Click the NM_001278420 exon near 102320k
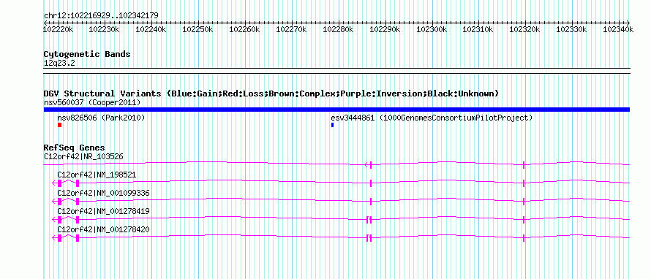 (x=524, y=237)
